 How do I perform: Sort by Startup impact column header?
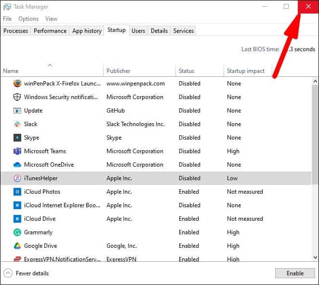tap(248, 70)
